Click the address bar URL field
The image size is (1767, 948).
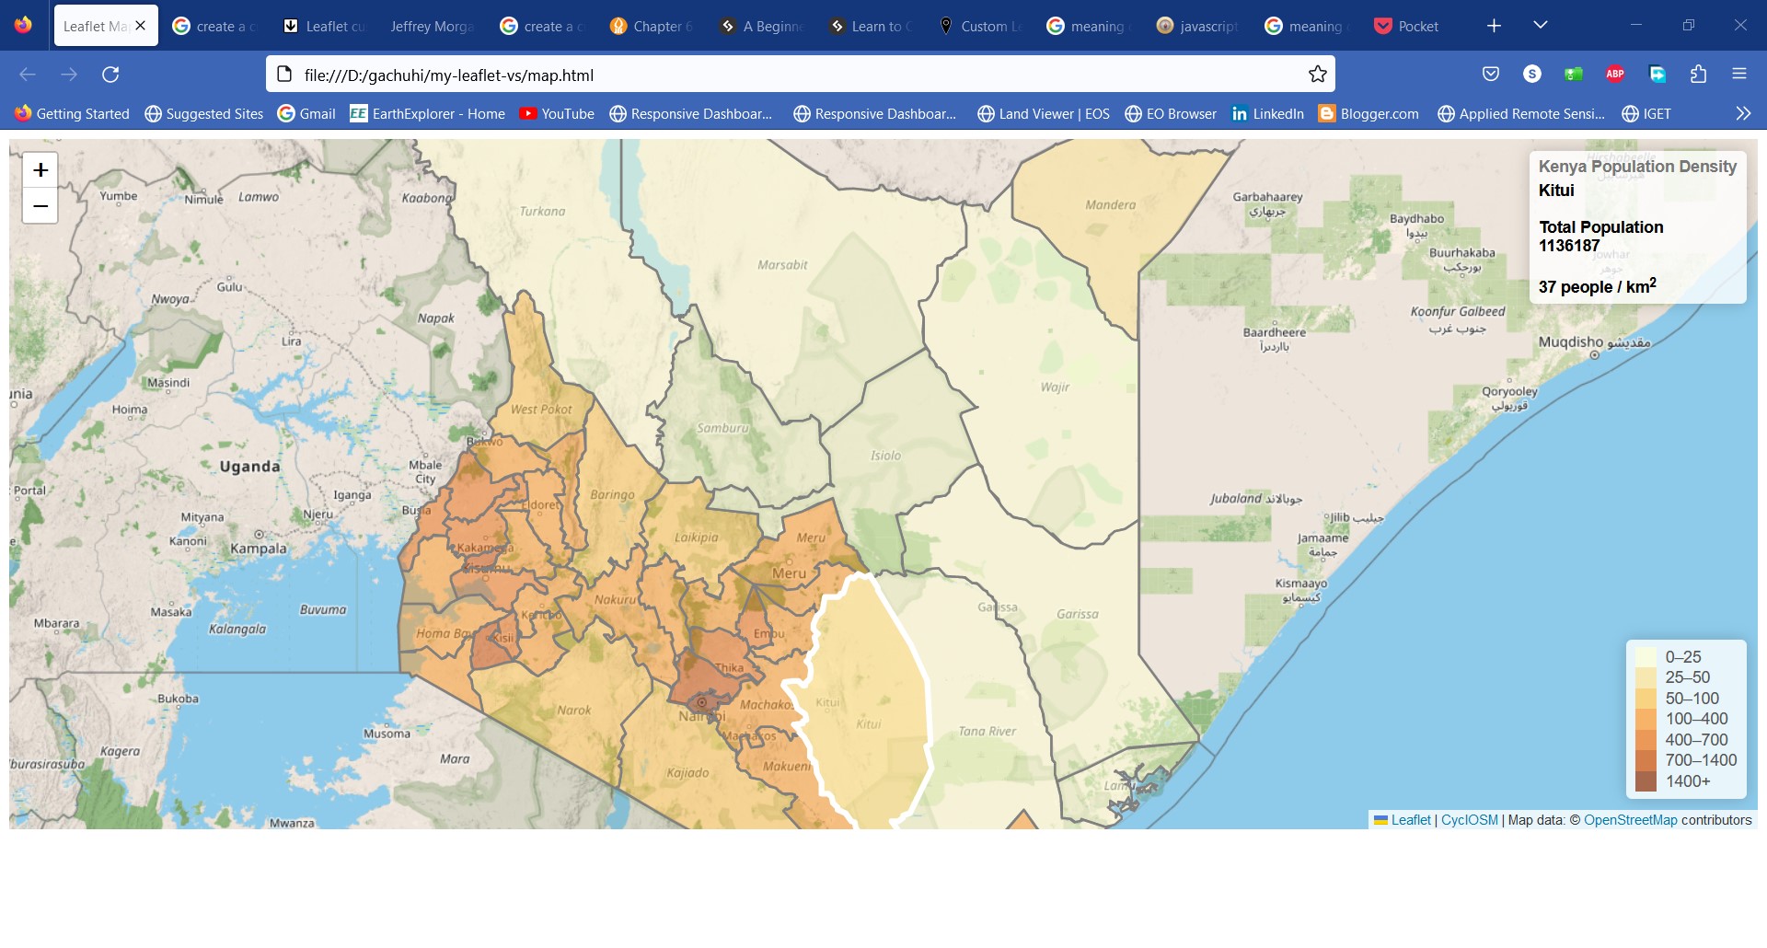(x=791, y=75)
